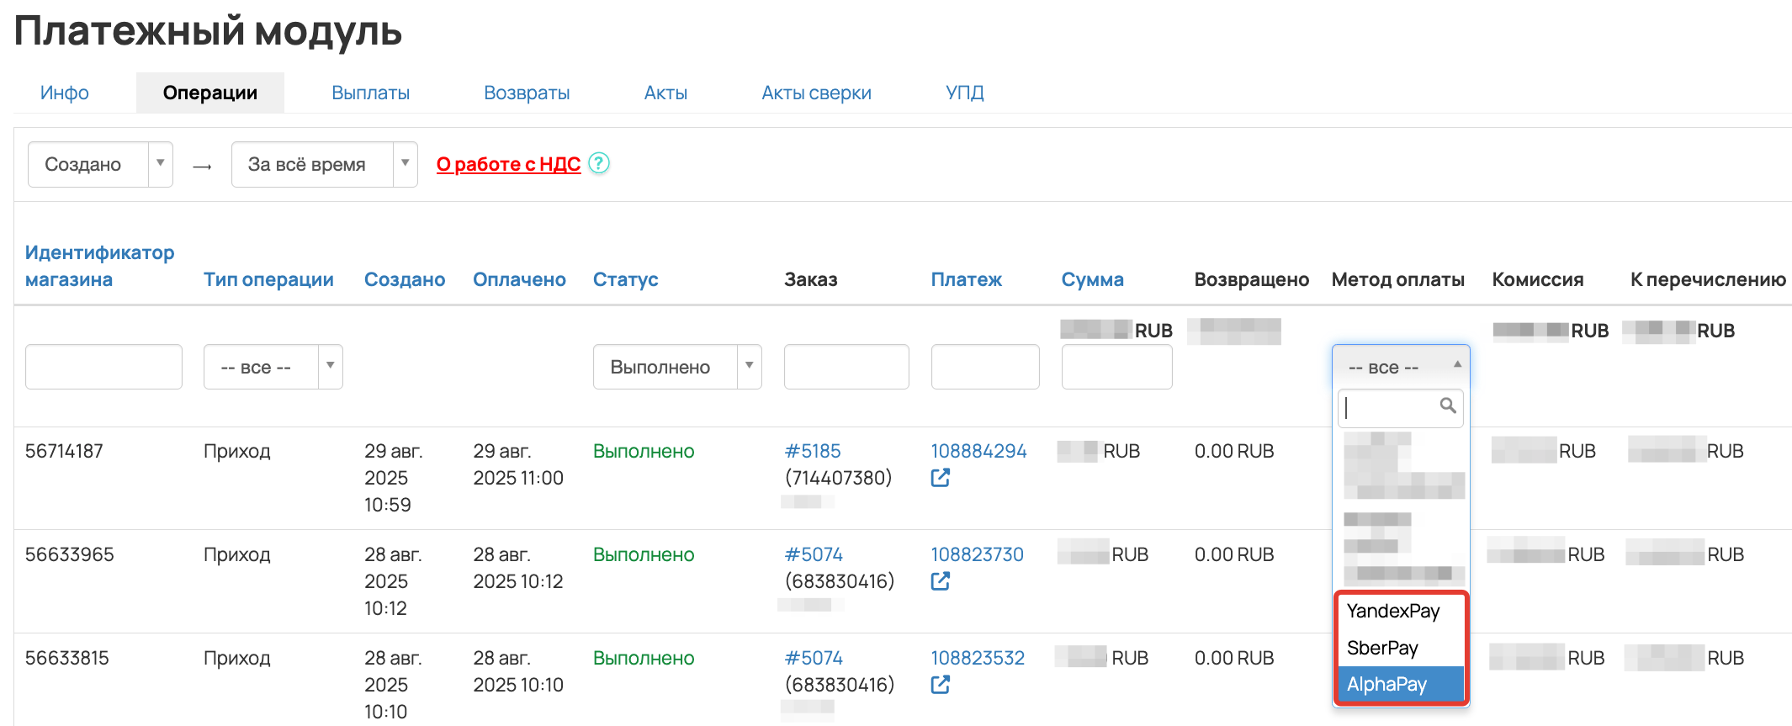Click the help question mark icon near НДС

point(598,163)
